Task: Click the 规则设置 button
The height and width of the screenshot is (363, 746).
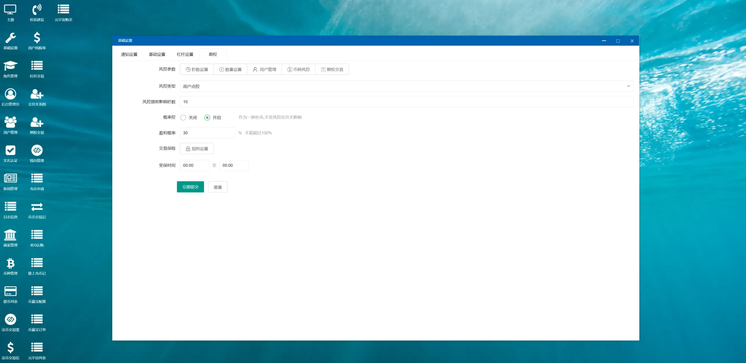Action: pyautogui.click(x=197, y=149)
